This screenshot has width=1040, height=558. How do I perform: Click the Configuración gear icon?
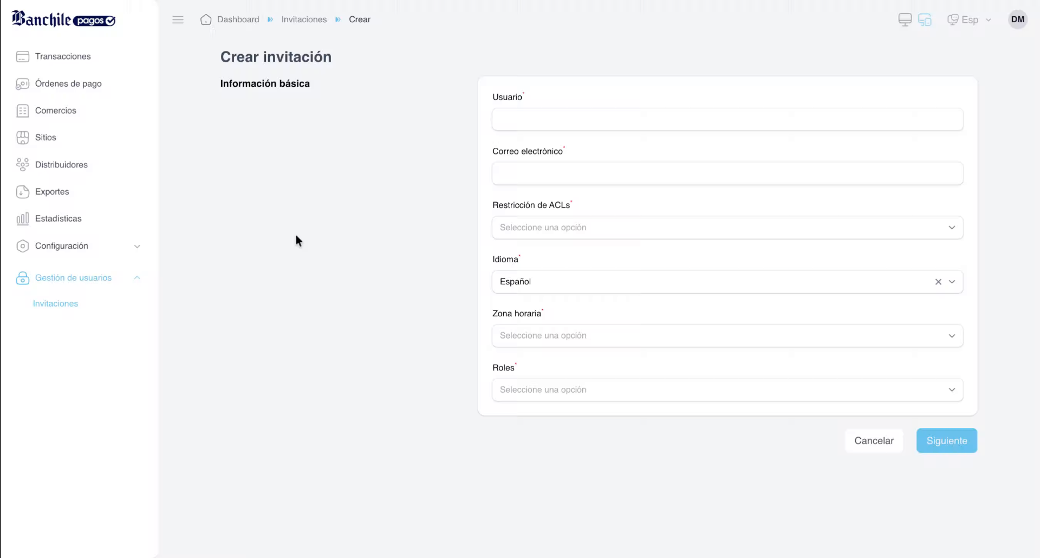pyautogui.click(x=23, y=246)
